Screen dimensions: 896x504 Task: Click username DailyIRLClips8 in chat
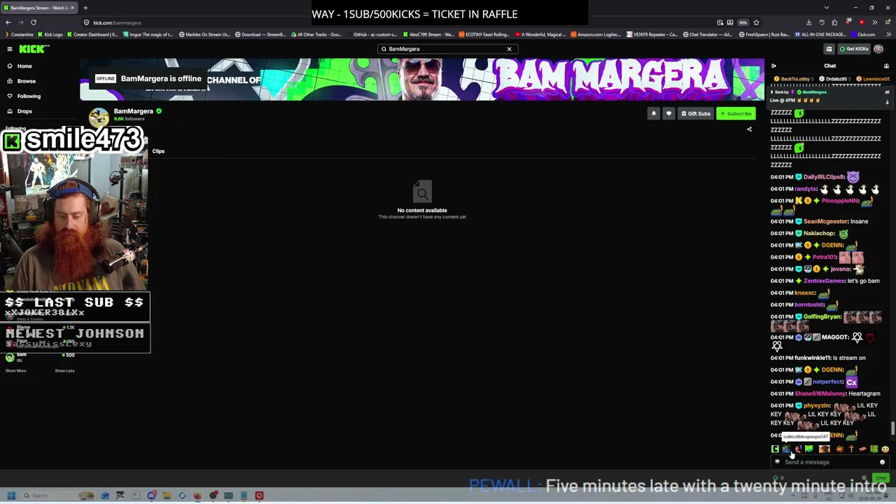[824, 177]
